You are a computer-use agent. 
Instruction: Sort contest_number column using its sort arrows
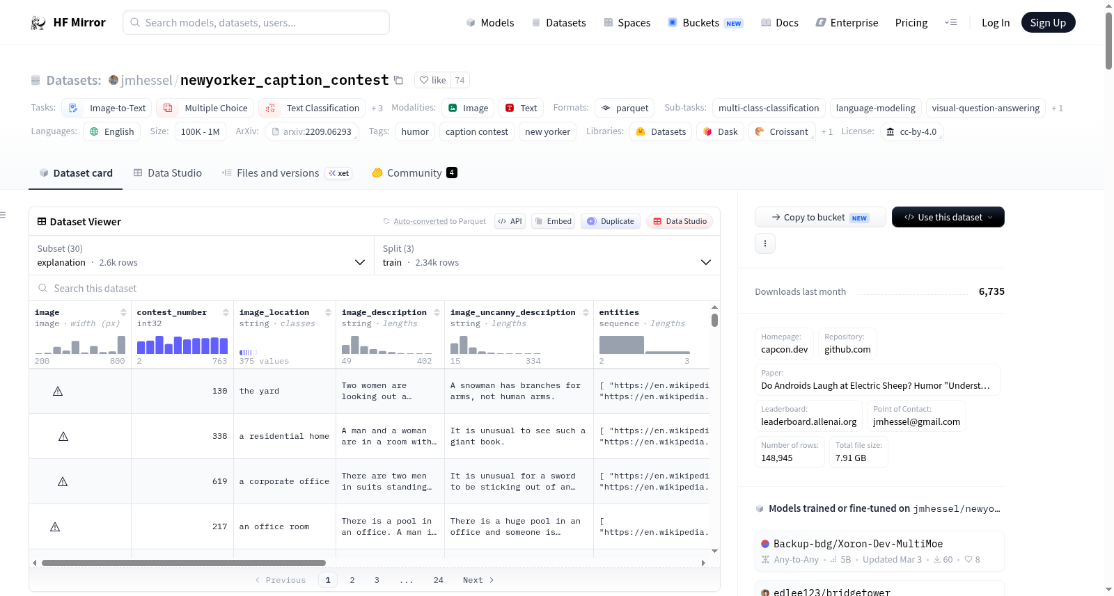[x=226, y=312]
